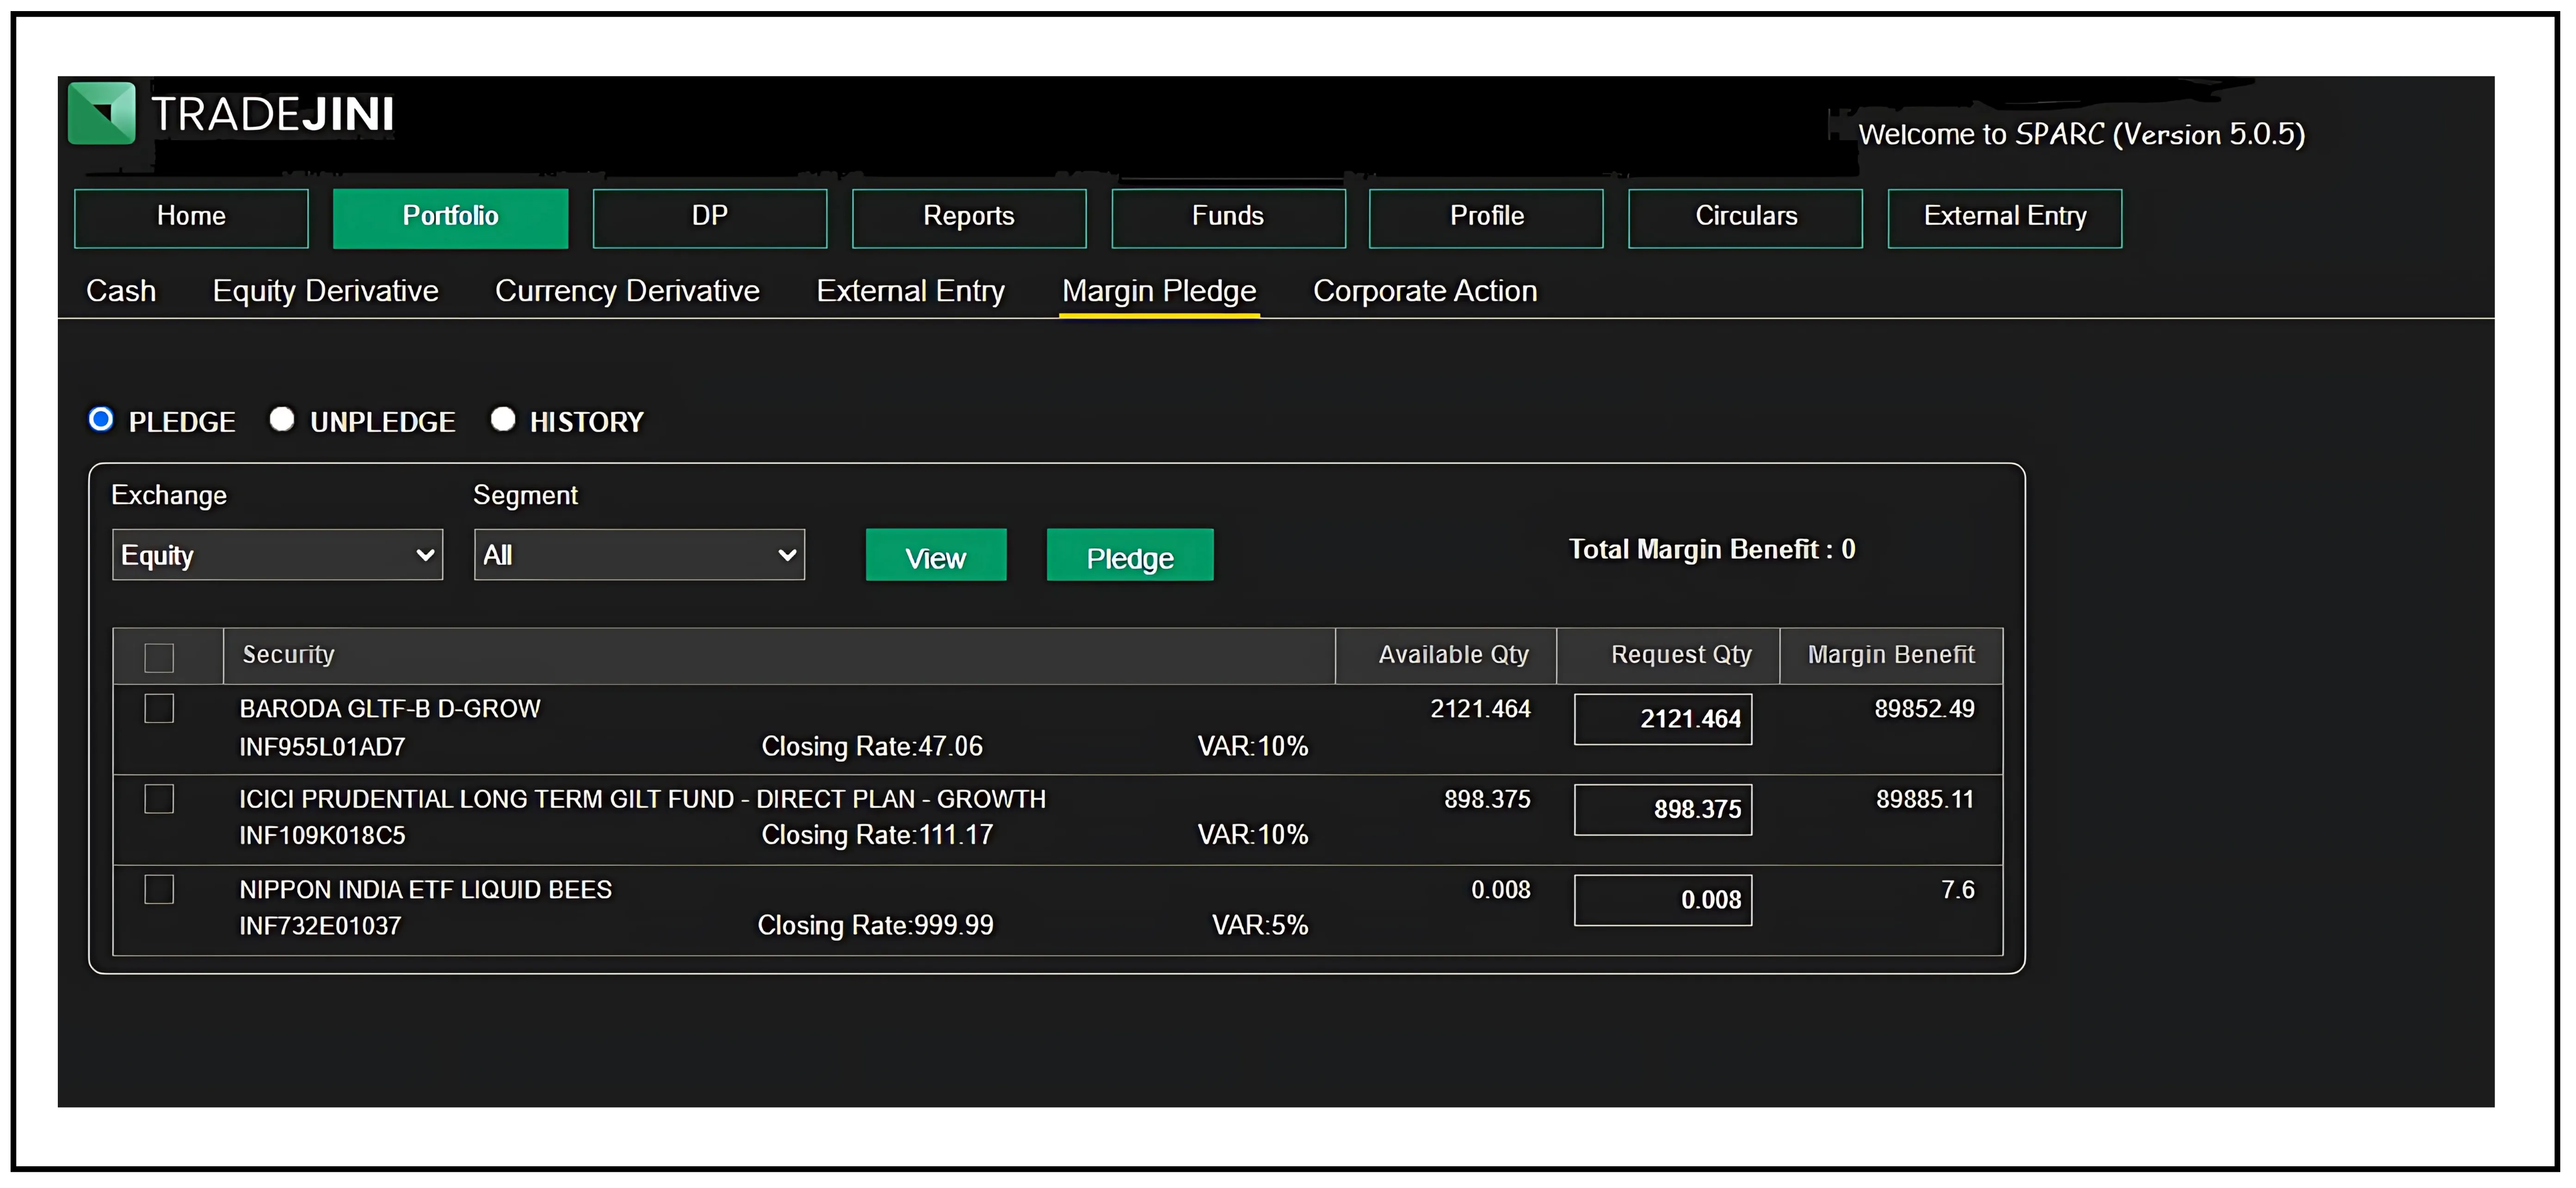Click the VAR:5% text
2576x1188 pixels.
coord(1260,926)
